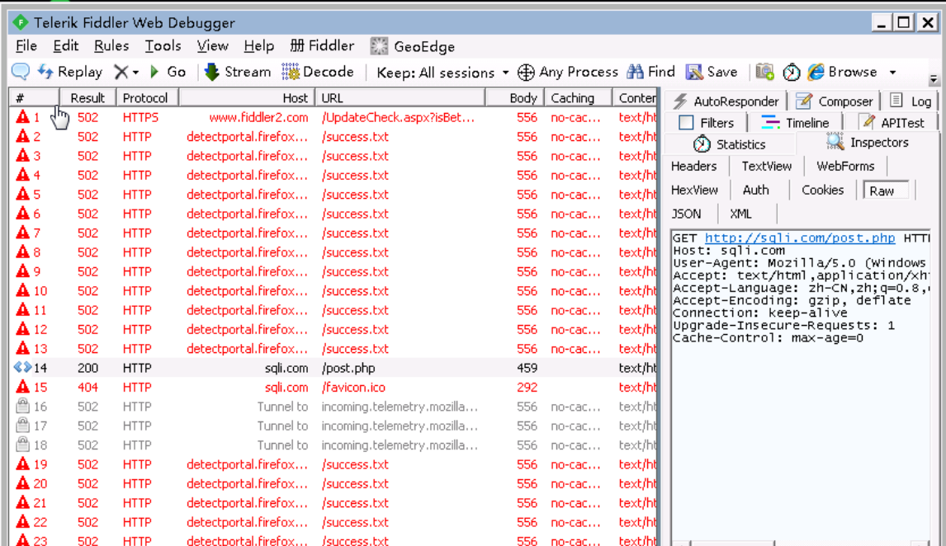Sort sessions by Host column header
This screenshot has height=546, width=946.
tap(248, 97)
